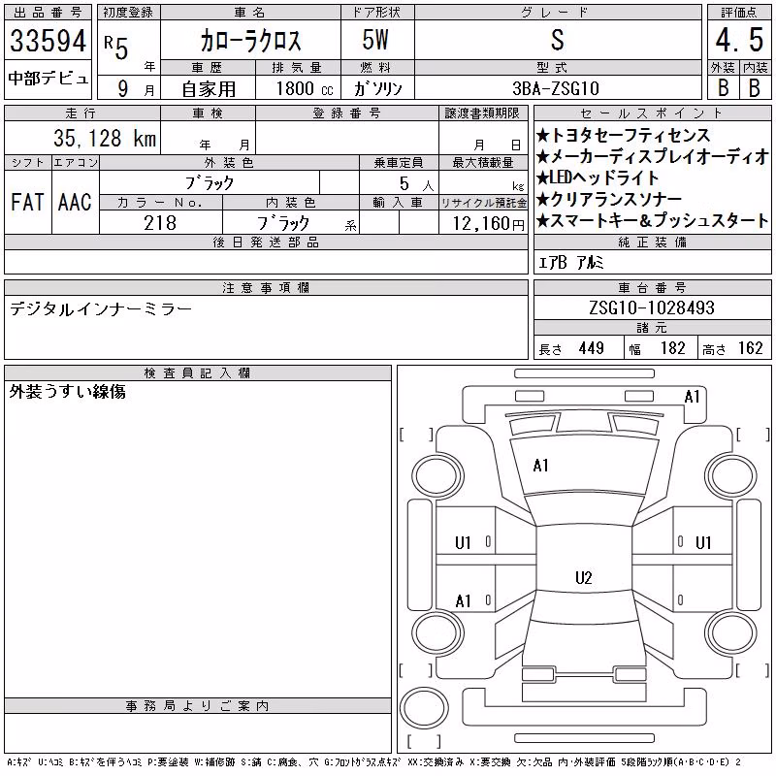Select the car name カローラクロス
Viewport: 776px width, 776px height.
[250, 41]
